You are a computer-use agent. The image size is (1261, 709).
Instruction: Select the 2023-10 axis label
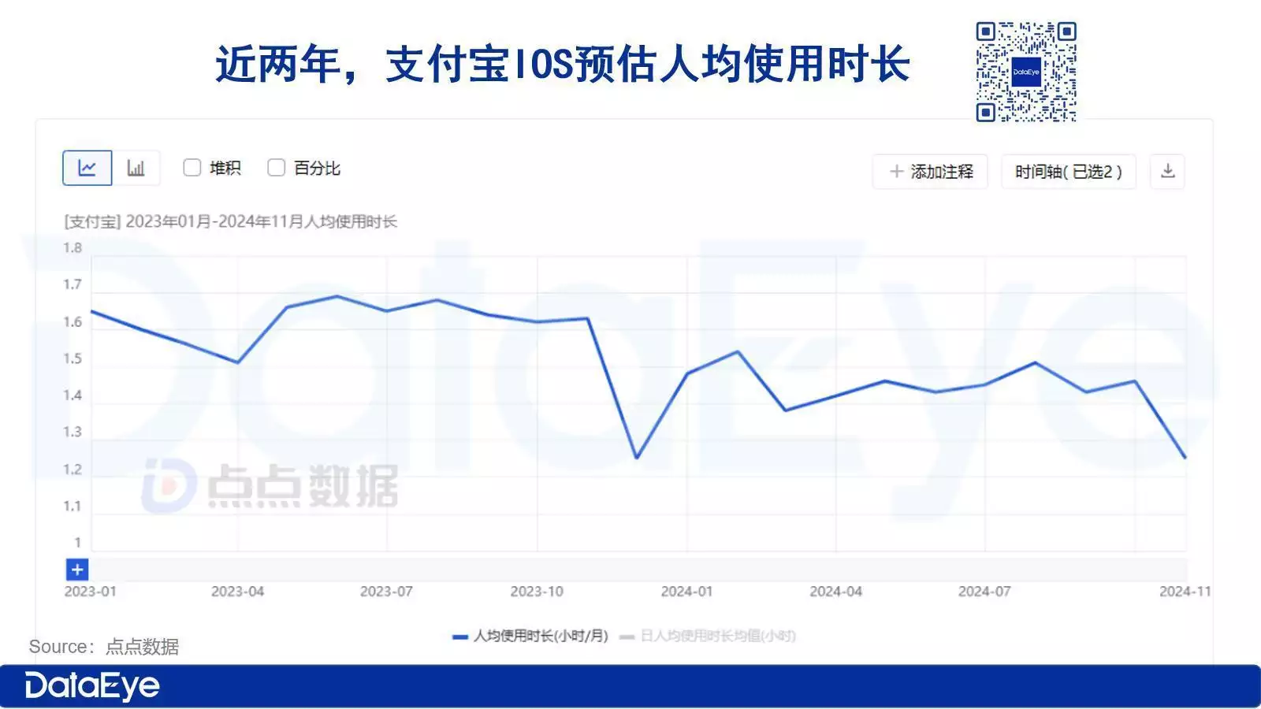537,591
